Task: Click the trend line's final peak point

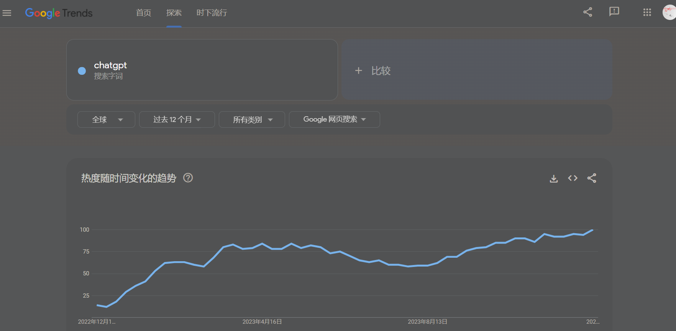Action: click(x=593, y=230)
